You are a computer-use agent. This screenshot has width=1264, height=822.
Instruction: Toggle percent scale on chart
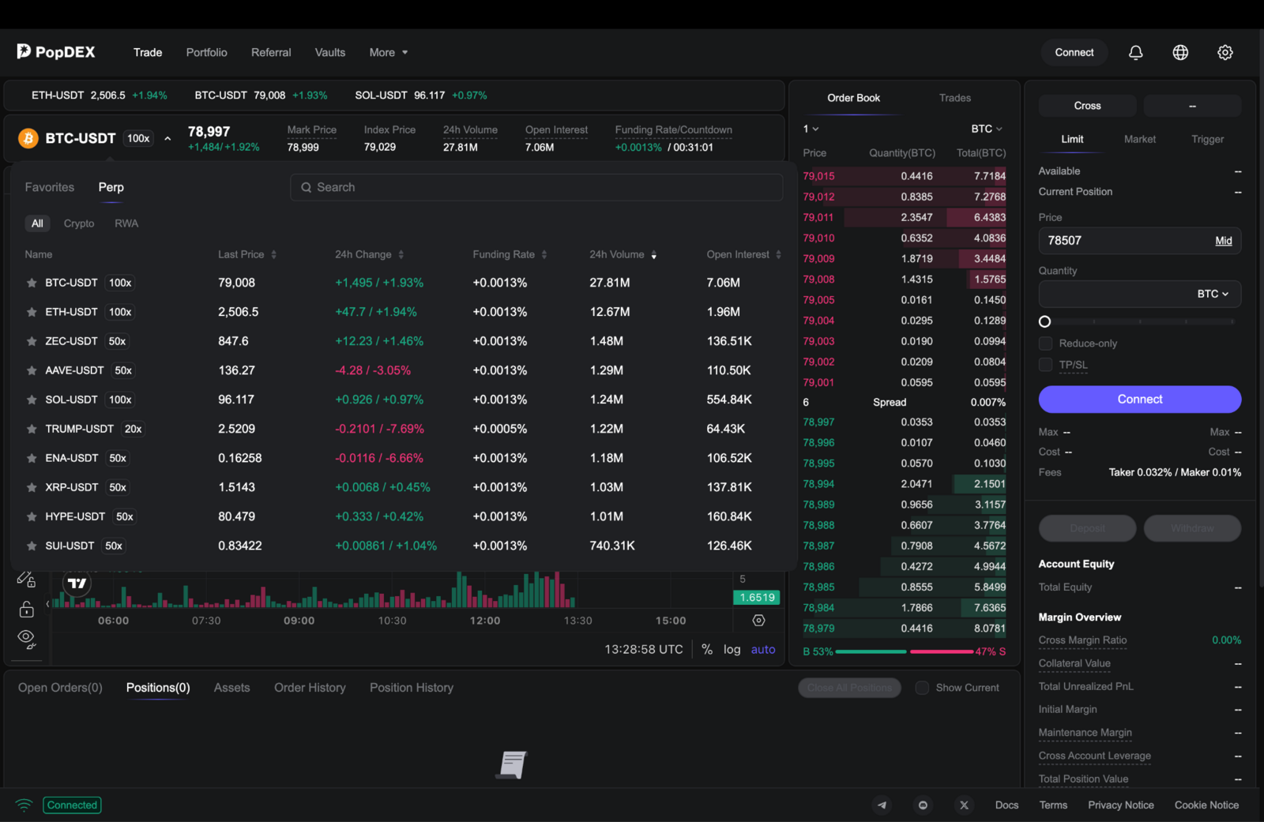[x=707, y=649]
